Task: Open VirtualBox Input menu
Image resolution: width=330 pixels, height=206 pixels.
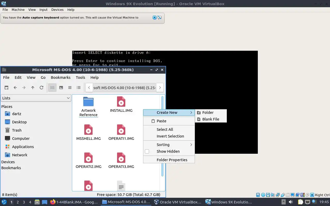Action: (43, 10)
